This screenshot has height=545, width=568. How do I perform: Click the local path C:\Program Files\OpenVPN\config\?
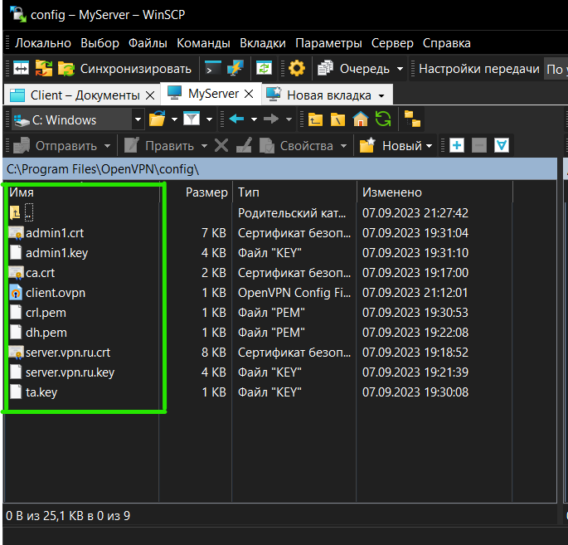pos(103,169)
